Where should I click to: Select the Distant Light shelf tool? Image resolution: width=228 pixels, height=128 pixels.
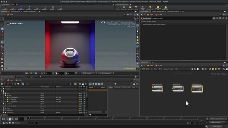point(150,8)
